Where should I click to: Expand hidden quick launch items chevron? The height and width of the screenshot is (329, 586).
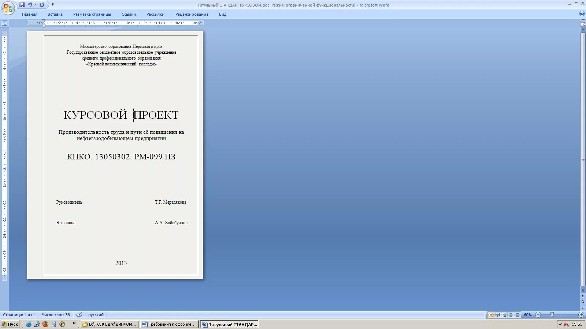pos(74,323)
